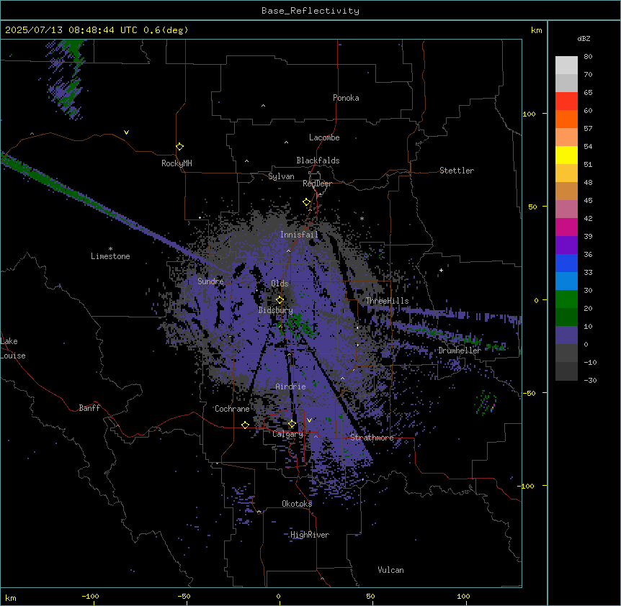621x606 pixels.
Task: Click the Sundre town label
Action: coord(210,281)
